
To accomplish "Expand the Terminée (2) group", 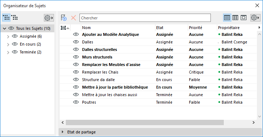I will pyautogui.click(x=8, y=52).
